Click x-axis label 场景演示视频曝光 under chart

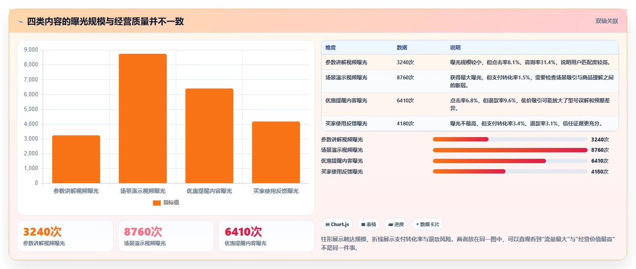(x=143, y=191)
